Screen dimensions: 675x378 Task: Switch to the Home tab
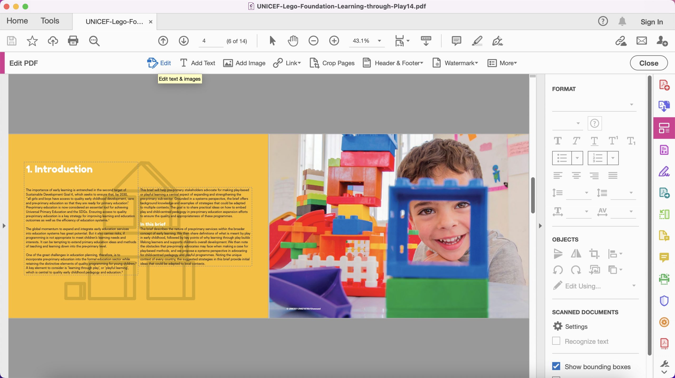click(17, 21)
